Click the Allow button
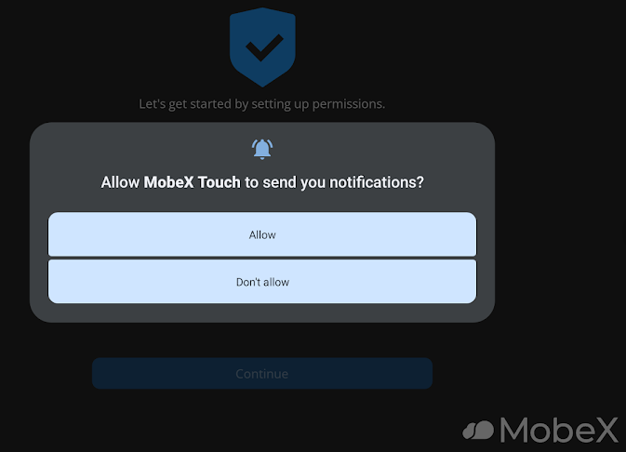Viewport: 626px width, 452px height. tap(262, 234)
